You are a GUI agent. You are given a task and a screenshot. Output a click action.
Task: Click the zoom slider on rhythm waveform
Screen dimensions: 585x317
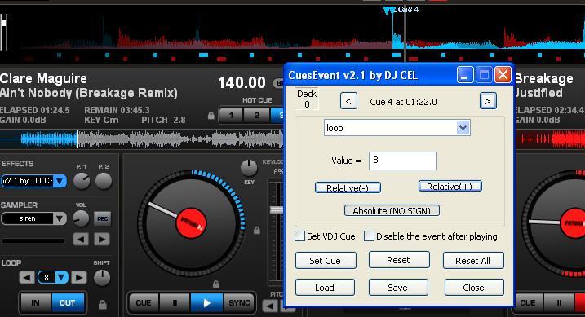(x=4, y=23)
